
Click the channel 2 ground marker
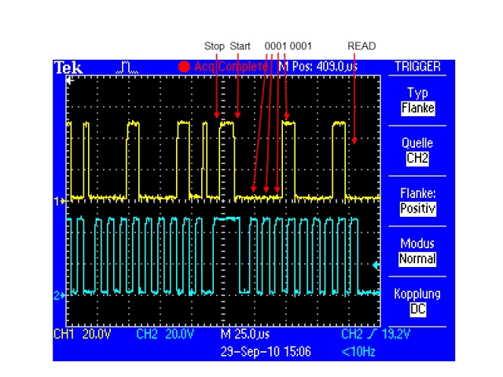(x=60, y=295)
